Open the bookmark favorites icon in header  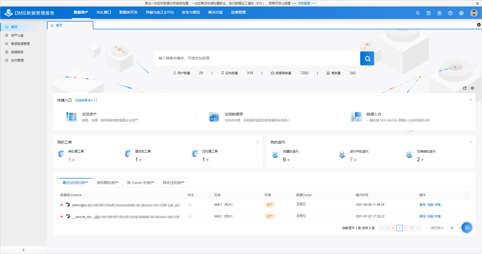pyautogui.click(x=440, y=13)
